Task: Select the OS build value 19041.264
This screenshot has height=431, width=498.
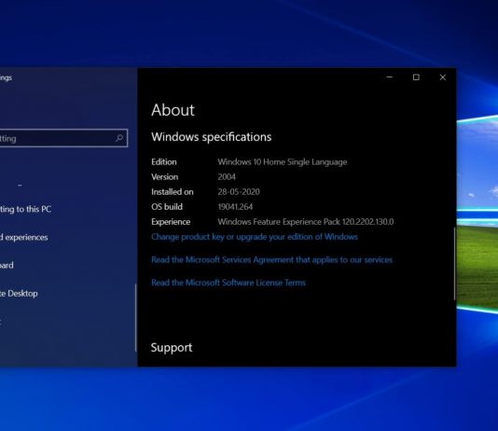Action: coord(235,207)
